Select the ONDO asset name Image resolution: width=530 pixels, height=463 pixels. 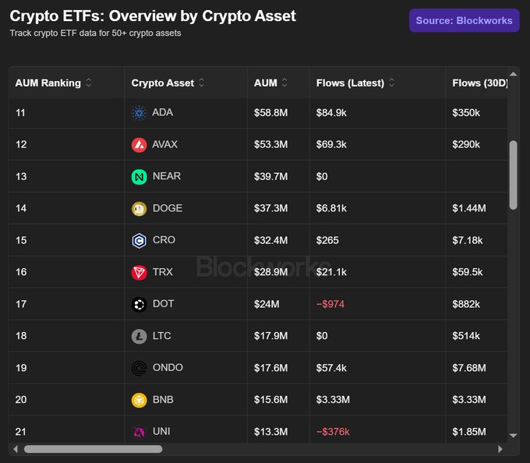(168, 368)
